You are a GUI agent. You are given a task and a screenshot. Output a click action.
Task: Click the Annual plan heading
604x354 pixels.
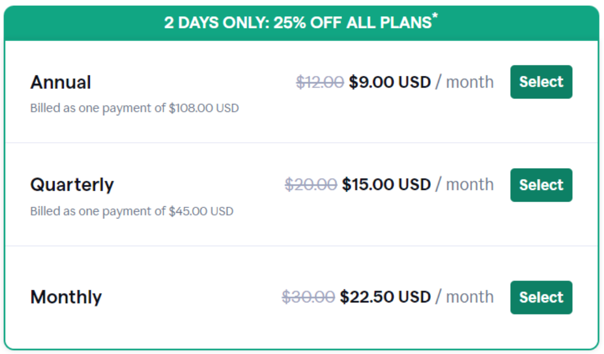pos(60,82)
